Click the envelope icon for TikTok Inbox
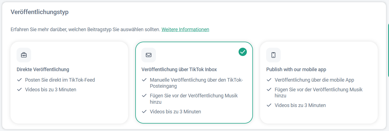 pyautogui.click(x=148, y=55)
